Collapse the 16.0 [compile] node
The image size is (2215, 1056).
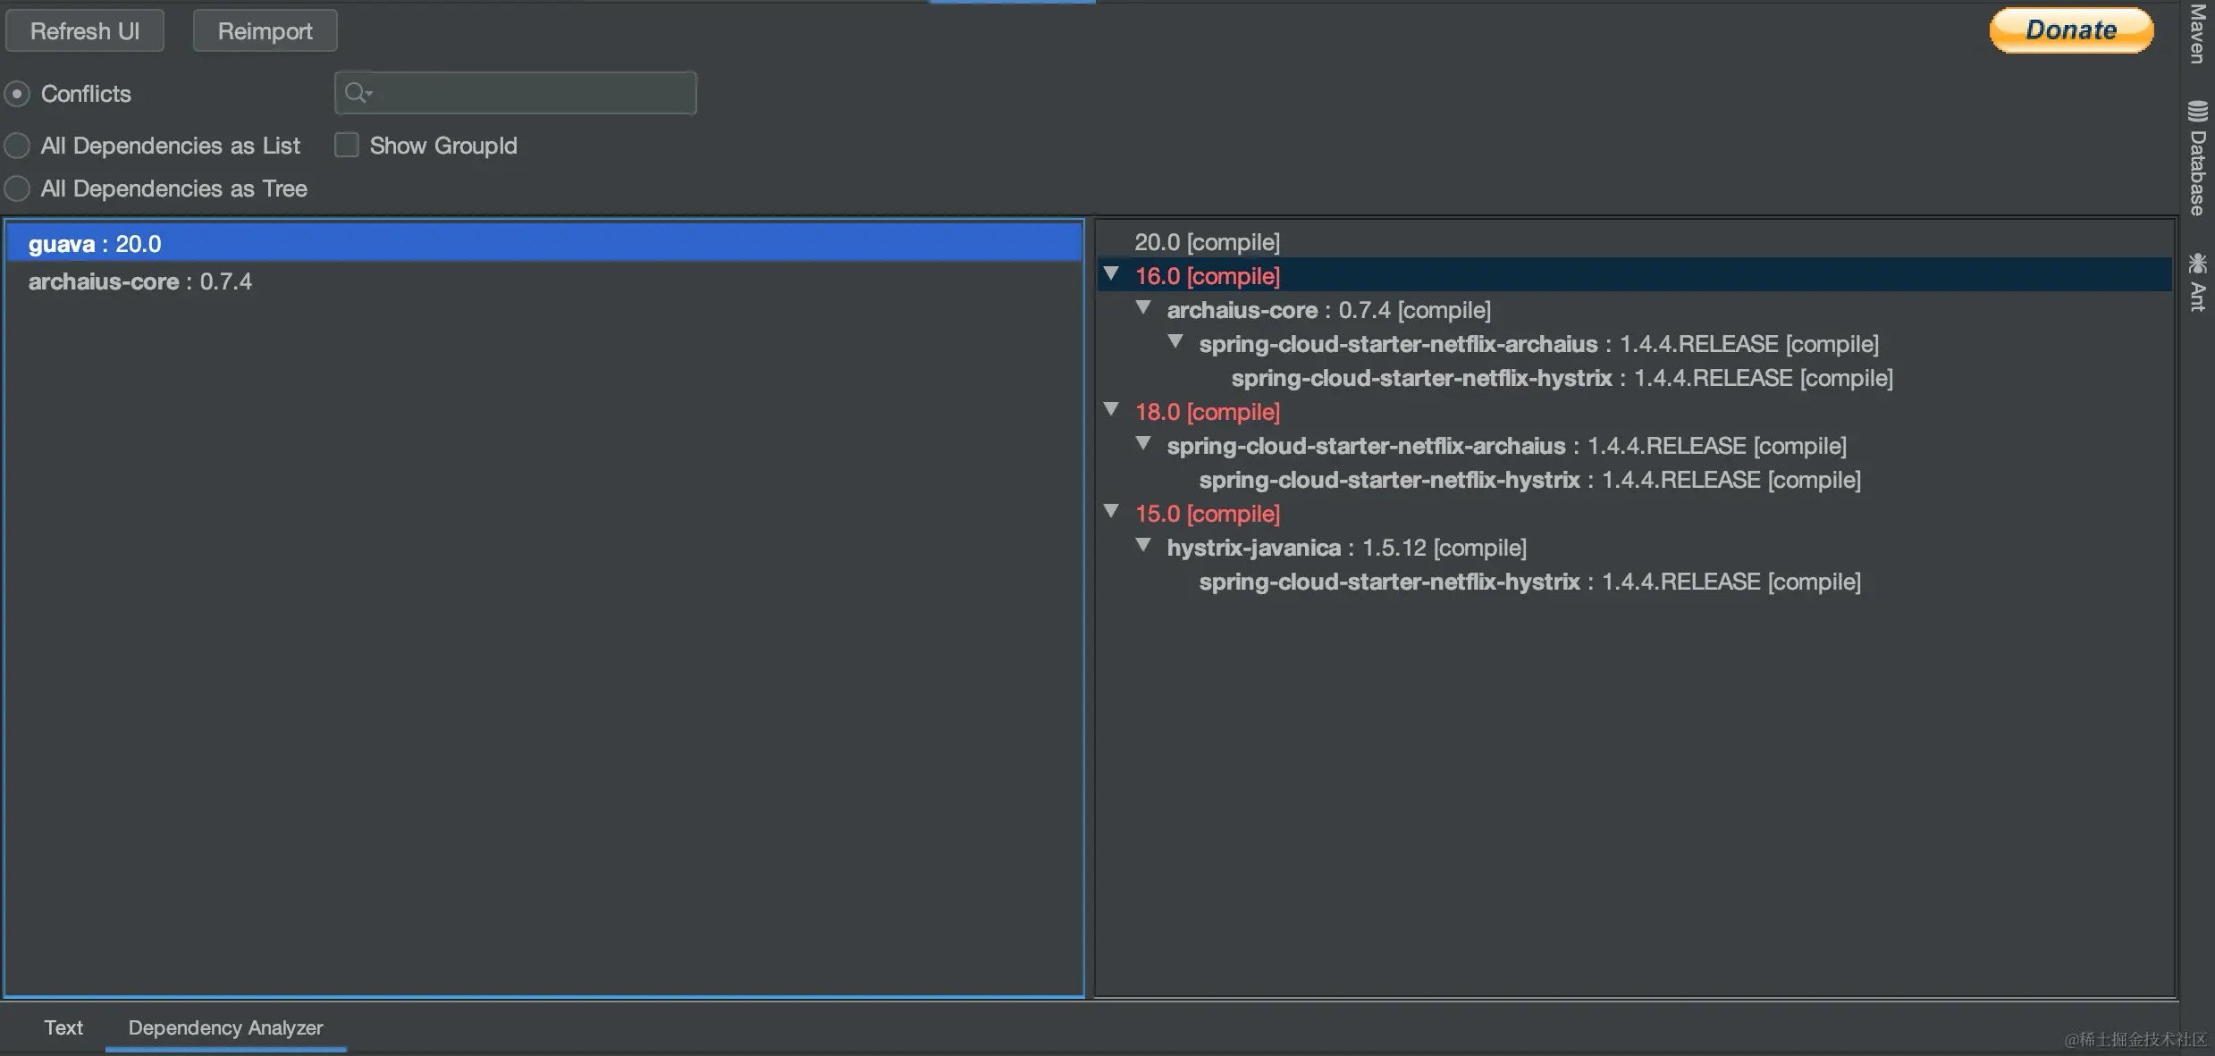[1111, 274]
